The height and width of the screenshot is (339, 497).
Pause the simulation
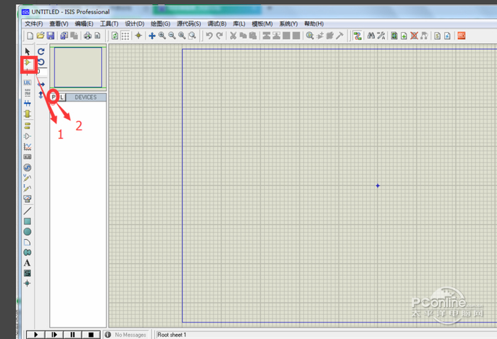pyautogui.click(x=72, y=334)
